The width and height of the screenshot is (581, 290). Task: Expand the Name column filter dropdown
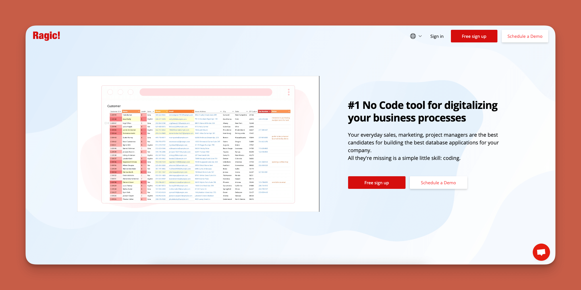139,111
